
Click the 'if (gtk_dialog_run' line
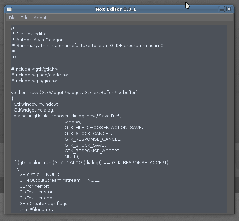pyautogui.click(x=91, y=163)
